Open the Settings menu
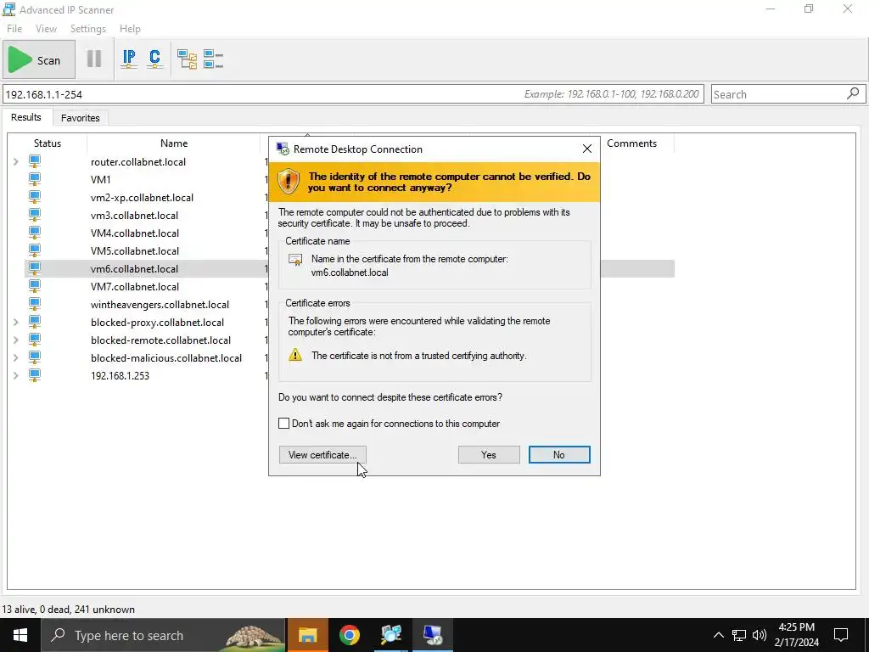The width and height of the screenshot is (869, 652). [87, 29]
